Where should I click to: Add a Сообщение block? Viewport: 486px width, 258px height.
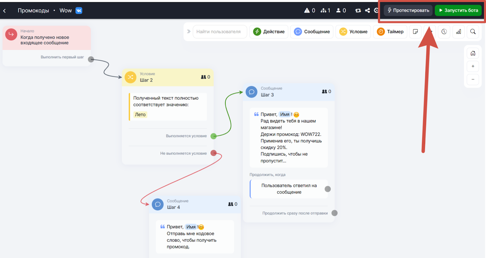(312, 32)
